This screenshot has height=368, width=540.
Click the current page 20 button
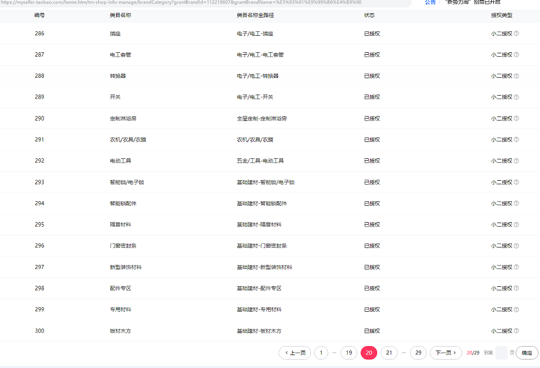[369, 353]
